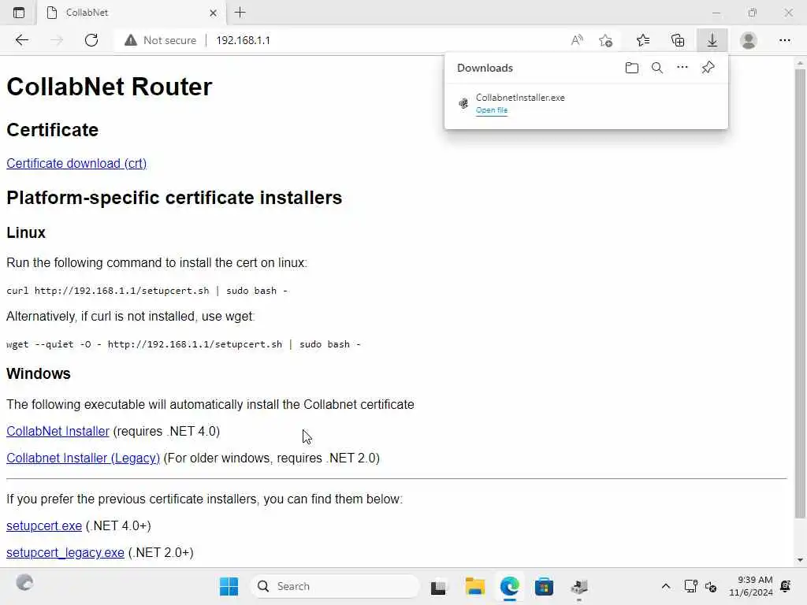Open Task View on the taskbar
This screenshot has width=807, height=605.
[438, 586]
